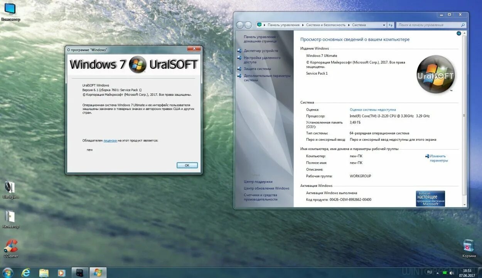Go forward in the Control Panel window
Screen dimensions: 482x278
coord(248,25)
